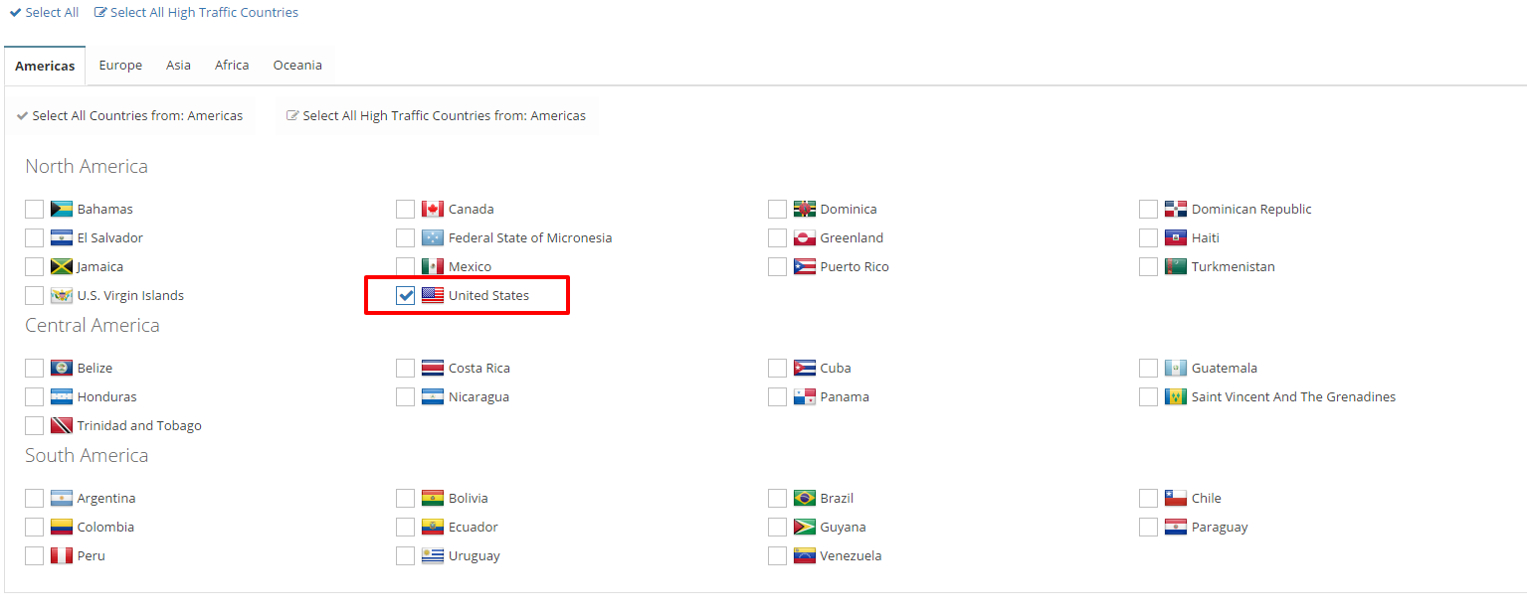Click the Mexico country label
This screenshot has width=1527, height=613.
coord(470,266)
